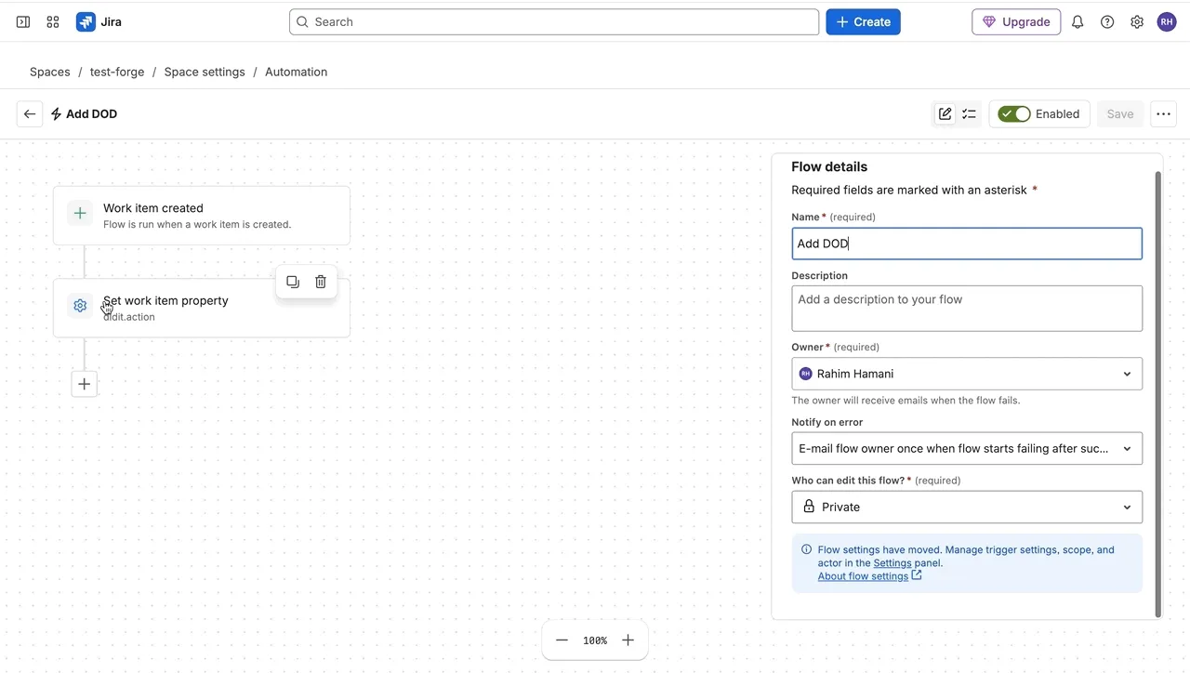The image size is (1190, 673).
Task: Go back with the left arrow button
Action: pyautogui.click(x=30, y=113)
